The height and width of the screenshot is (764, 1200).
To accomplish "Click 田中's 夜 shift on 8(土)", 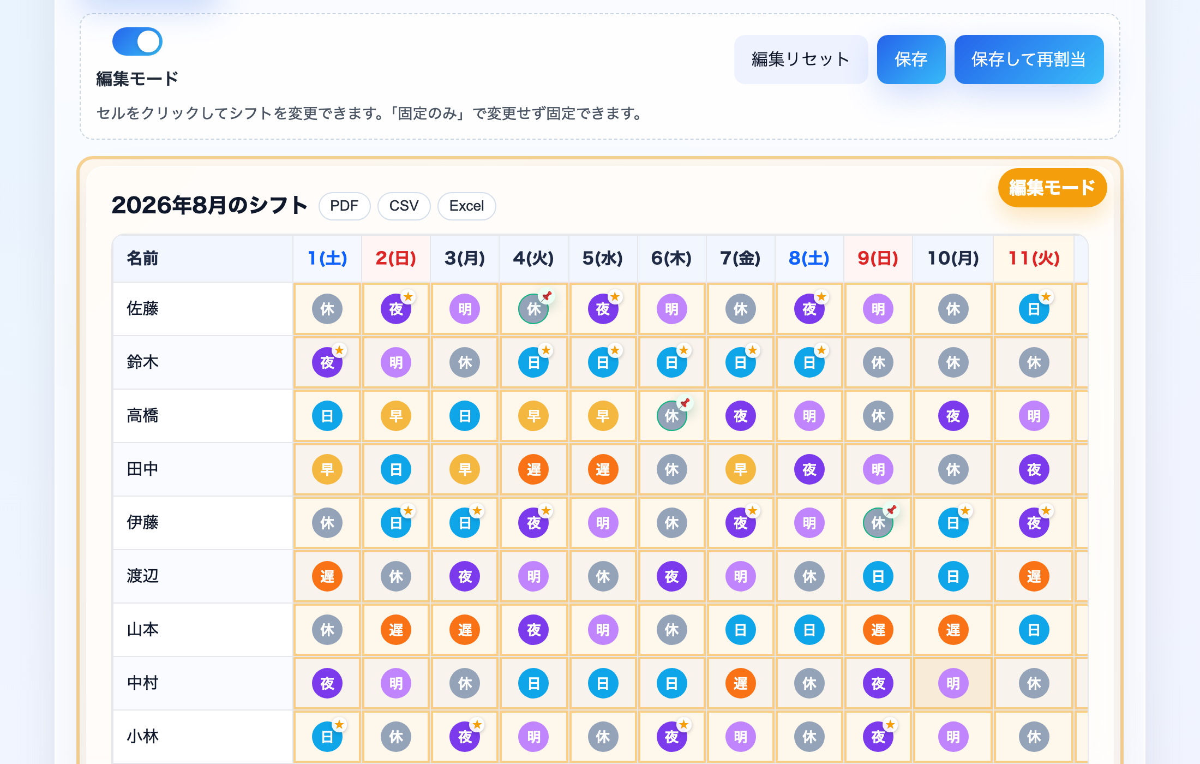I will coord(809,469).
